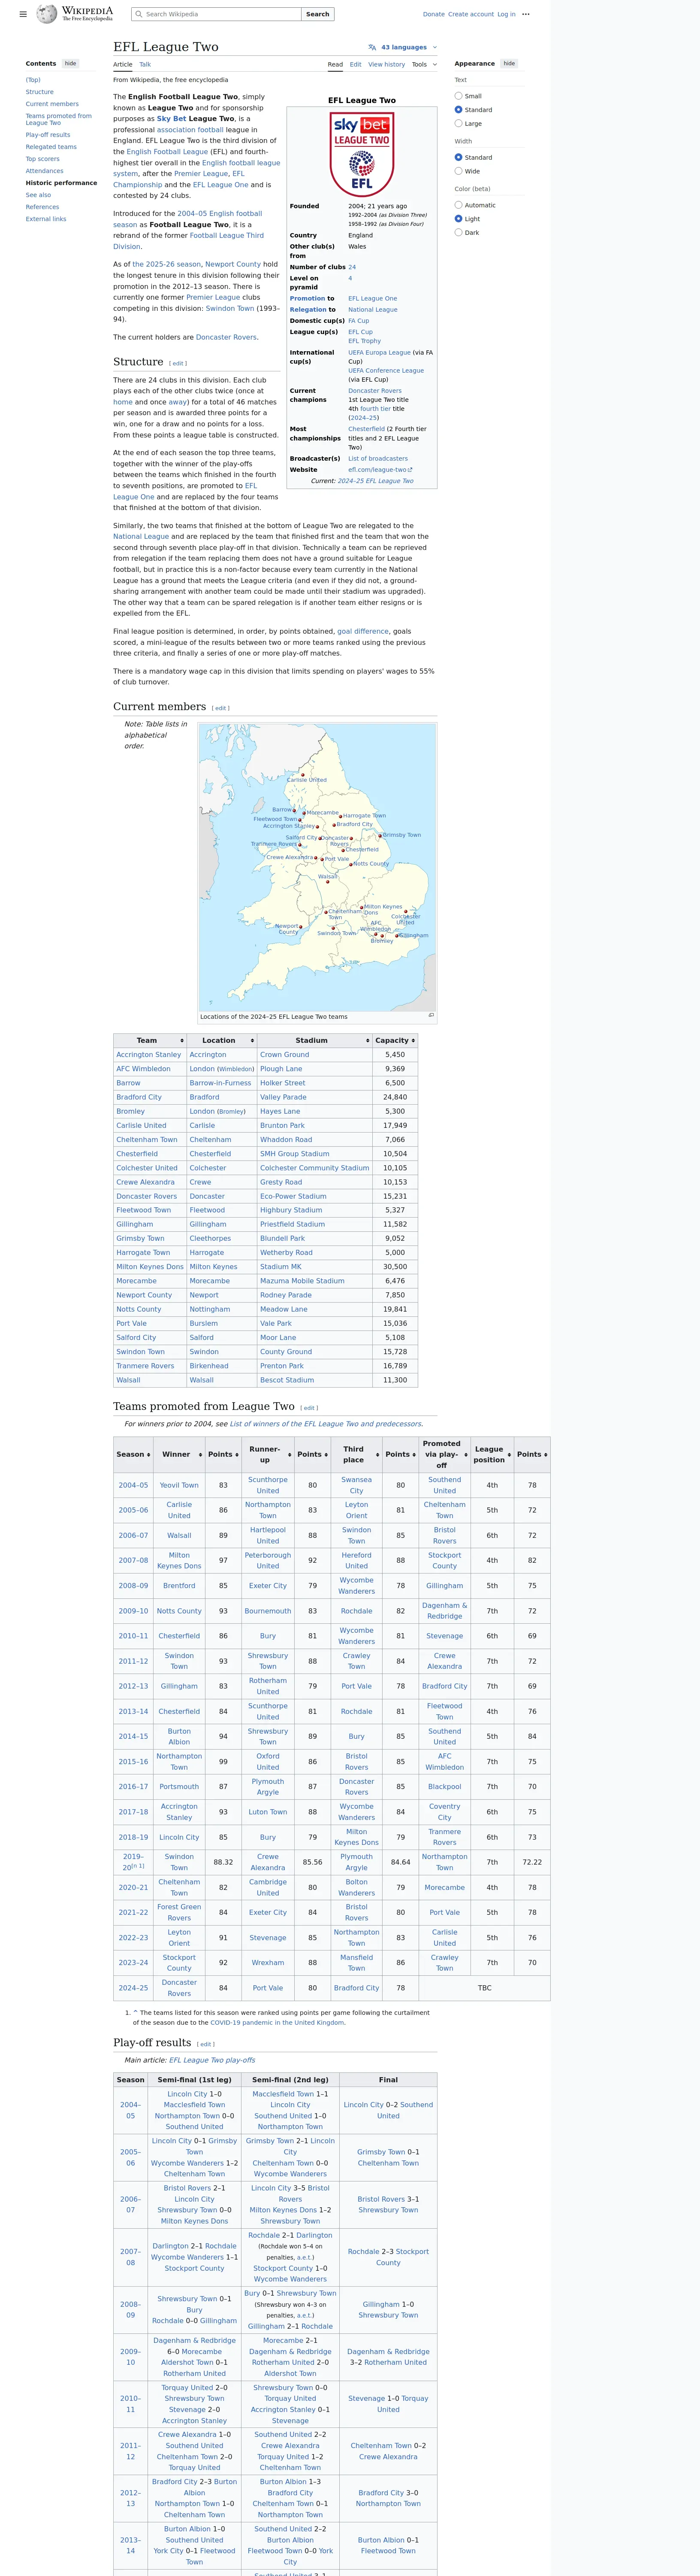The height and width of the screenshot is (2576, 700).
Task: Open the 2024–25 EFL League Two link
Action: click(375, 481)
